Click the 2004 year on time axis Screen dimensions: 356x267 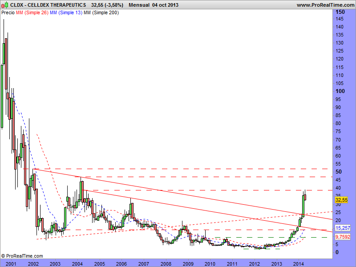tap(77, 264)
